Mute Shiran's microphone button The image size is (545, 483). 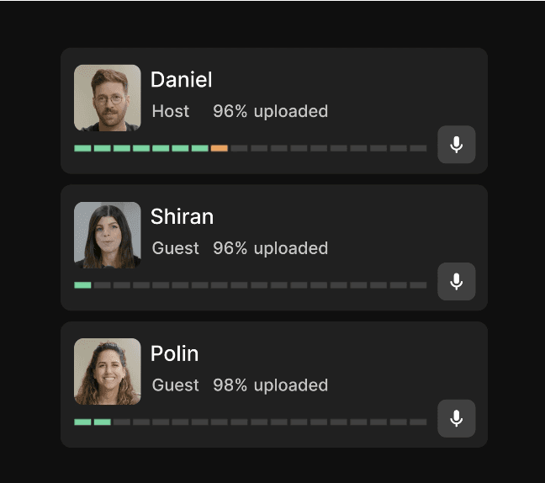tap(457, 282)
